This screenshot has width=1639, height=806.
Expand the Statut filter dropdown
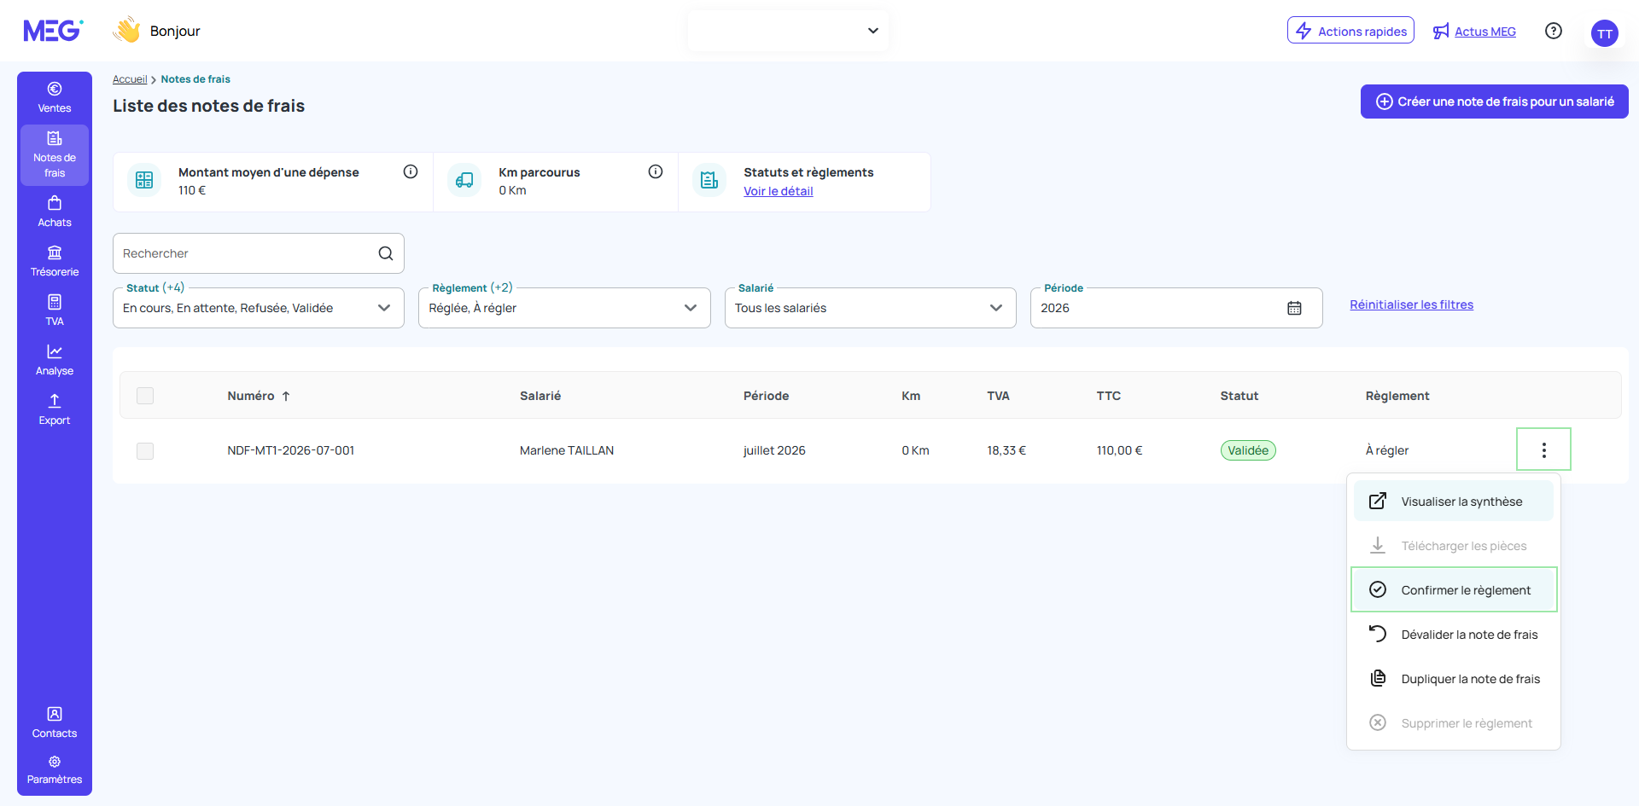[259, 308]
